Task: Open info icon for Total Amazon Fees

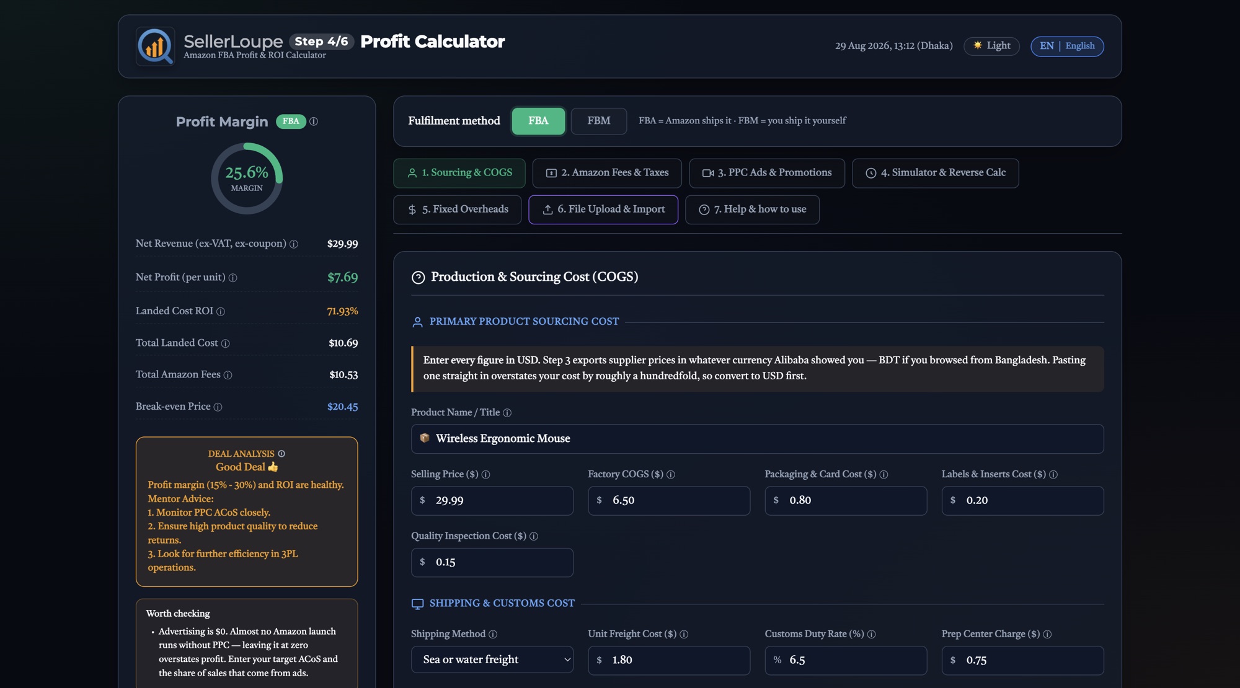Action: click(228, 375)
